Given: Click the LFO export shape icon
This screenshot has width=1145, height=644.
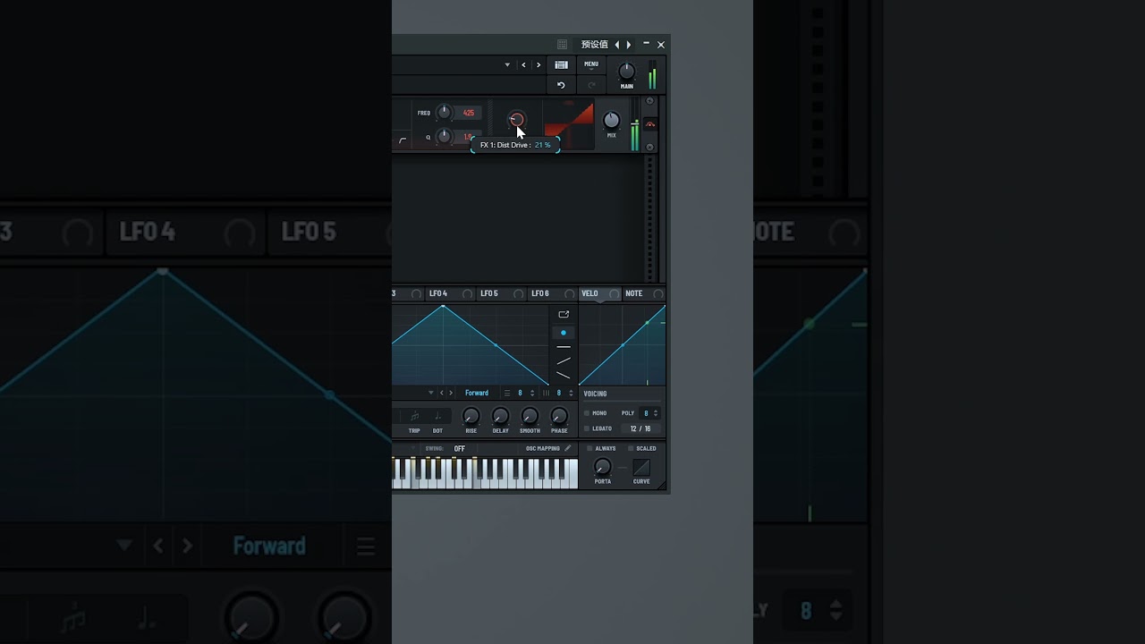Looking at the screenshot, I should coord(564,314).
